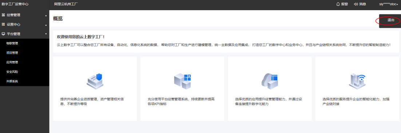The height and width of the screenshot is (133, 401).
Task: Expand the 经营管理 menu arrow
Action: 46,16
